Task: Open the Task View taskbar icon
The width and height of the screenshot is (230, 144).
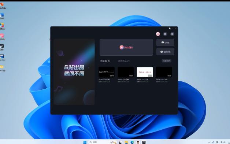Action: [x=120, y=142]
